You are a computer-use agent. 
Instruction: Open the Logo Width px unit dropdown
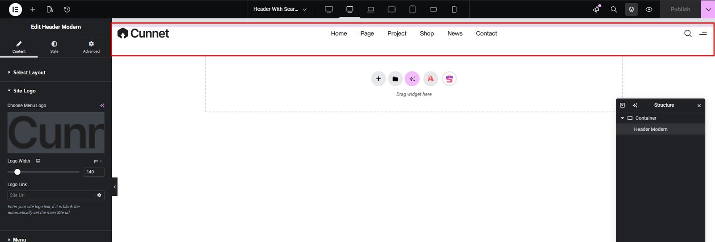pyautogui.click(x=98, y=161)
